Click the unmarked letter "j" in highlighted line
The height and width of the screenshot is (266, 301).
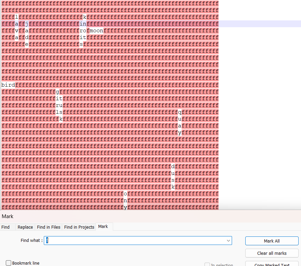point(27,24)
